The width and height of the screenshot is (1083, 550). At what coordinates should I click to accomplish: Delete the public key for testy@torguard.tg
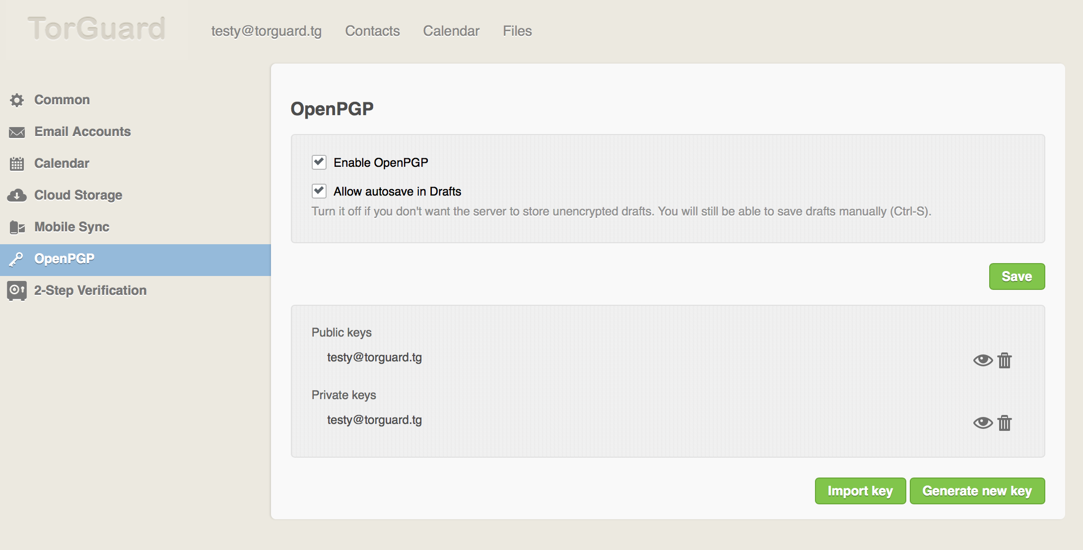(x=1005, y=360)
